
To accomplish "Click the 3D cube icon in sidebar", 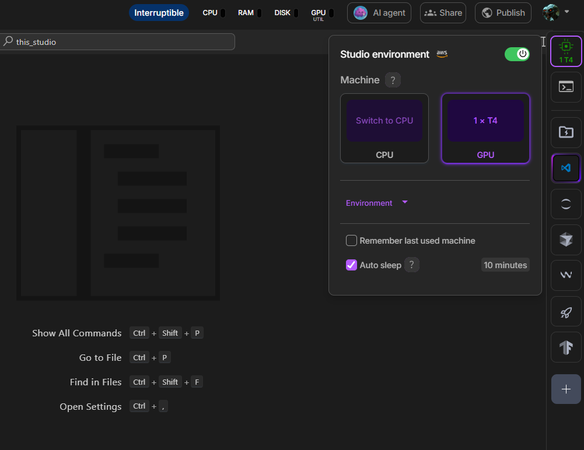I will [565, 240].
